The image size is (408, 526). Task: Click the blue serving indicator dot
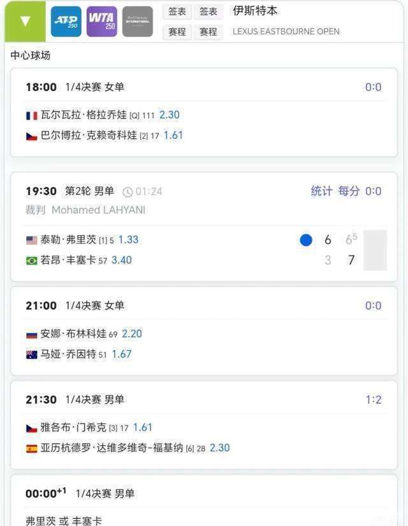point(306,240)
